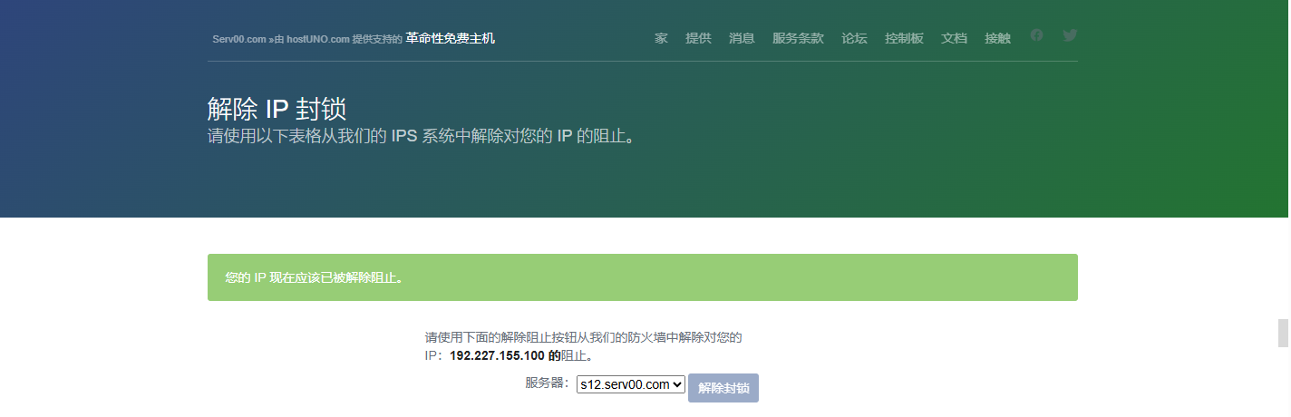This screenshot has height=417, width=1291.
Task: Visit the 论坛 navigation link
Action: tap(854, 38)
